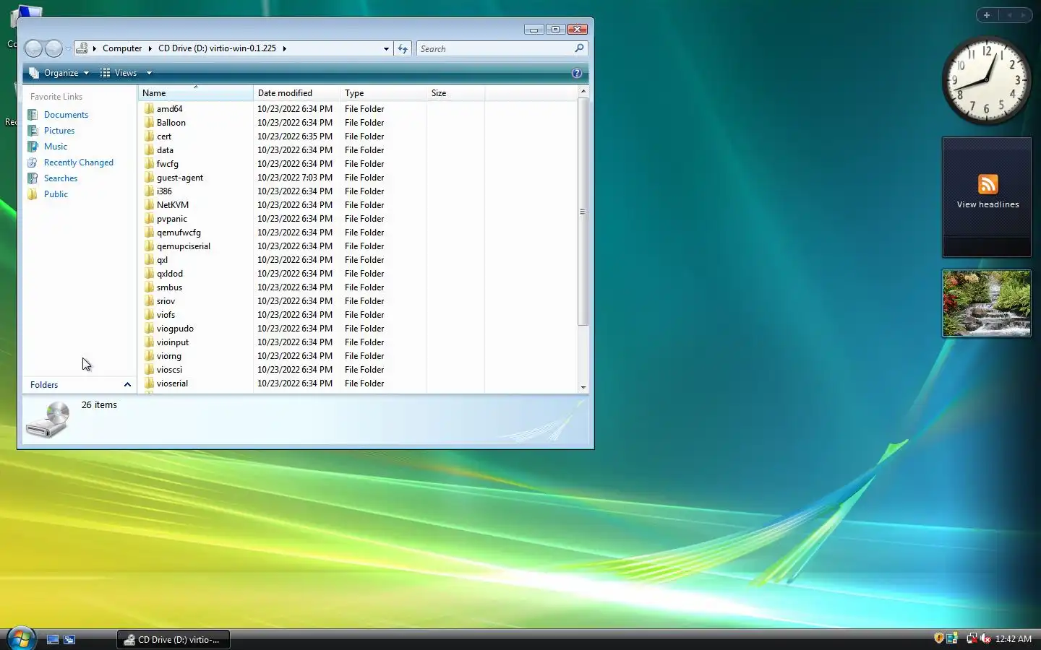
Task: Open the Views dropdown arrow
Action: point(149,73)
